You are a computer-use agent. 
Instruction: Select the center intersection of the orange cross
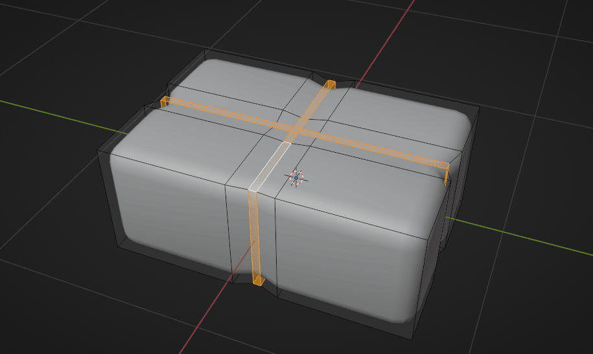pyautogui.click(x=296, y=129)
